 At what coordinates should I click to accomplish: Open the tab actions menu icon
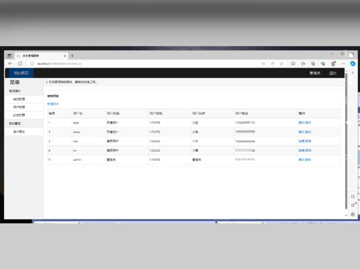(x=10, y=56)
